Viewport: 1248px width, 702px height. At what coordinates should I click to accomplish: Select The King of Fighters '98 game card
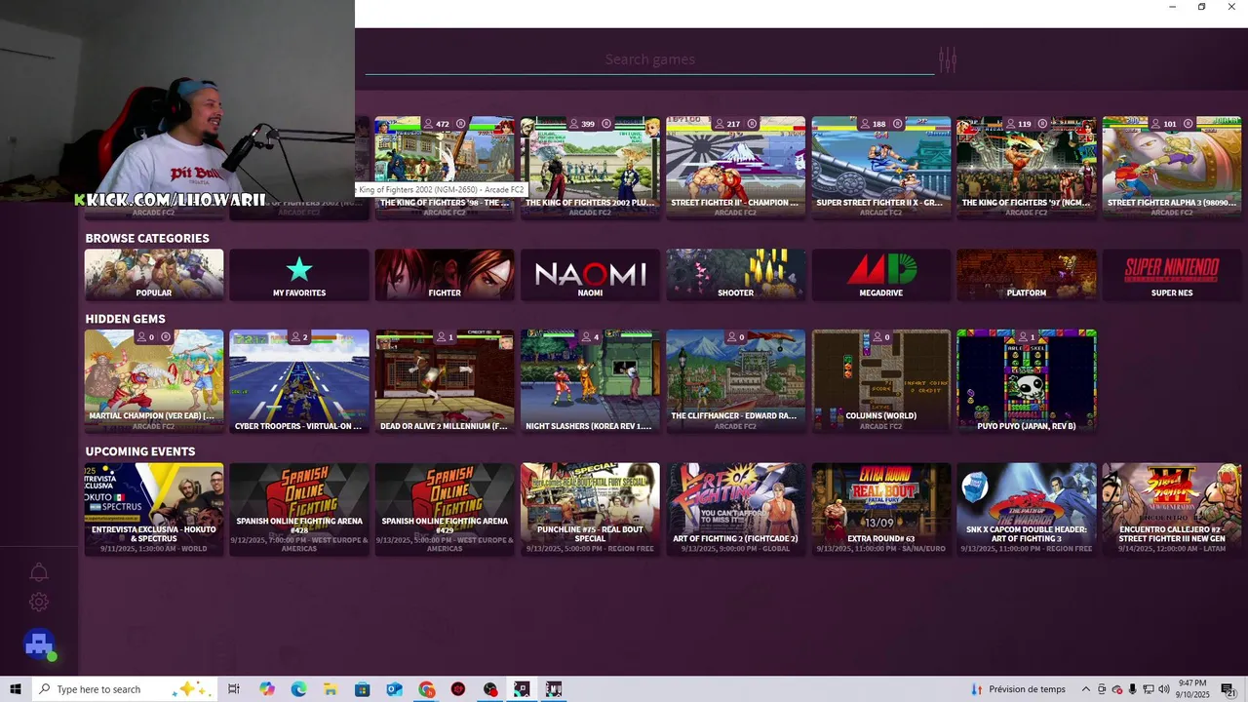(x=445, y=167)
